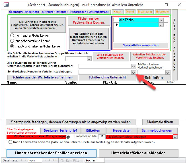187x164 pixels.
Task: Click 'Spezialfilter anwenden' button
Action: coord(141,45)
